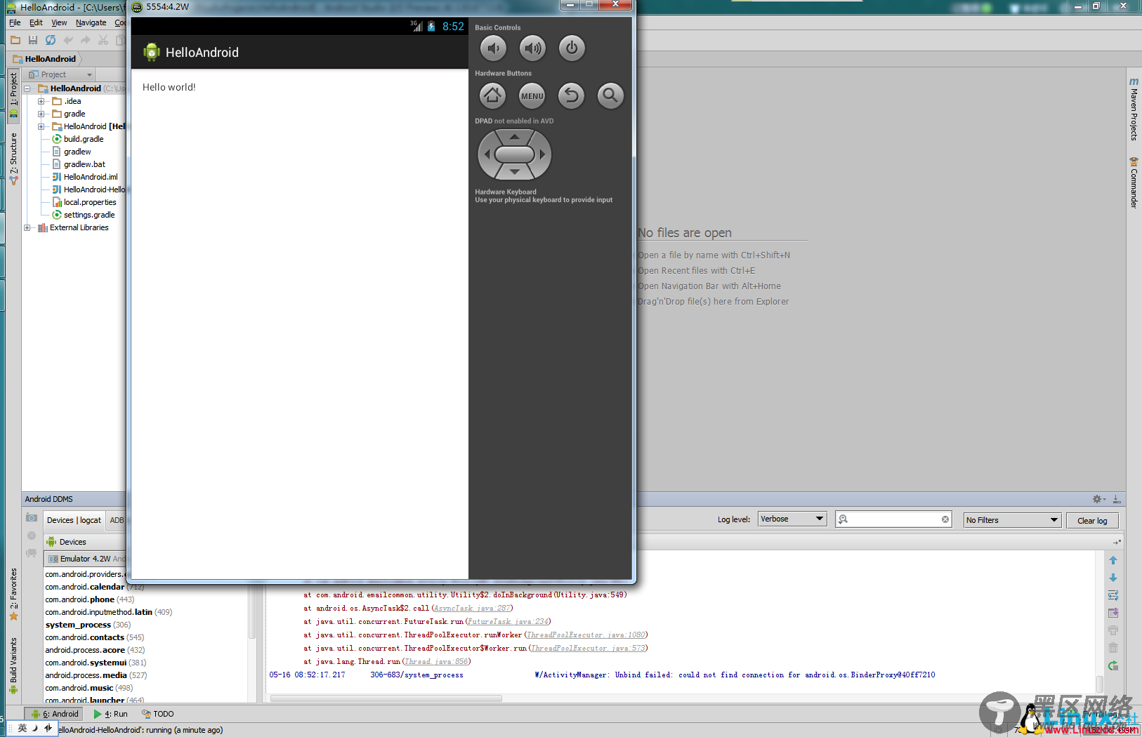Click the HelloAndroid breadcrumb in navigation bar
Screen dimensions: 1142x737
(x=45, y=59)
